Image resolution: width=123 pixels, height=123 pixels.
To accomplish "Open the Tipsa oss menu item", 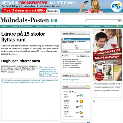I will click(14, 26).
